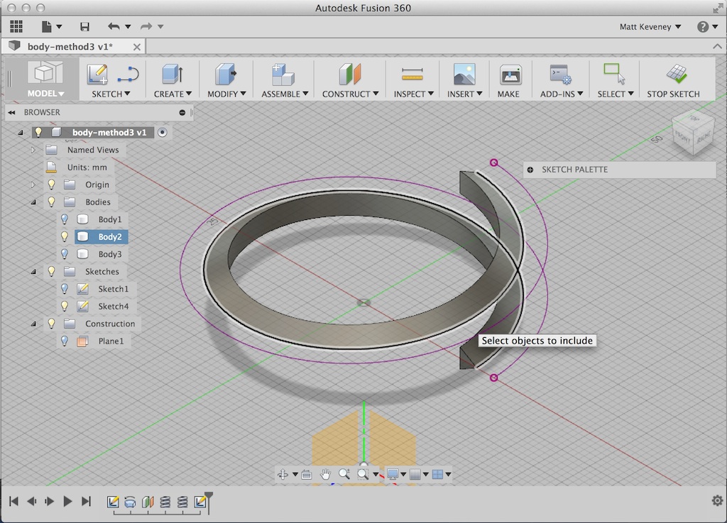This screenshot has width=727, height=523.
Task: Collapse the body-method3 v1 root node
Action: tap(21, 133)
